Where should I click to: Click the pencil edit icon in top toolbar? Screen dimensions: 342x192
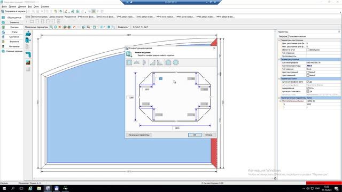(66, 11)
